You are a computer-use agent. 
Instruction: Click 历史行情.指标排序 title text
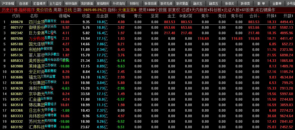18,10
